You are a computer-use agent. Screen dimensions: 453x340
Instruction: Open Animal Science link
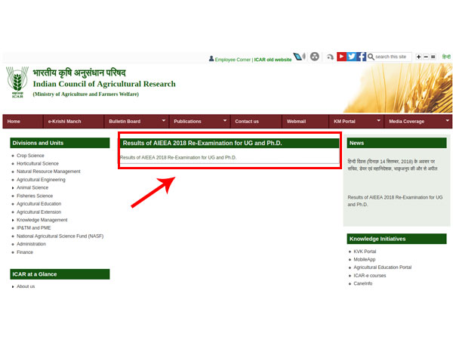[32, 187]
